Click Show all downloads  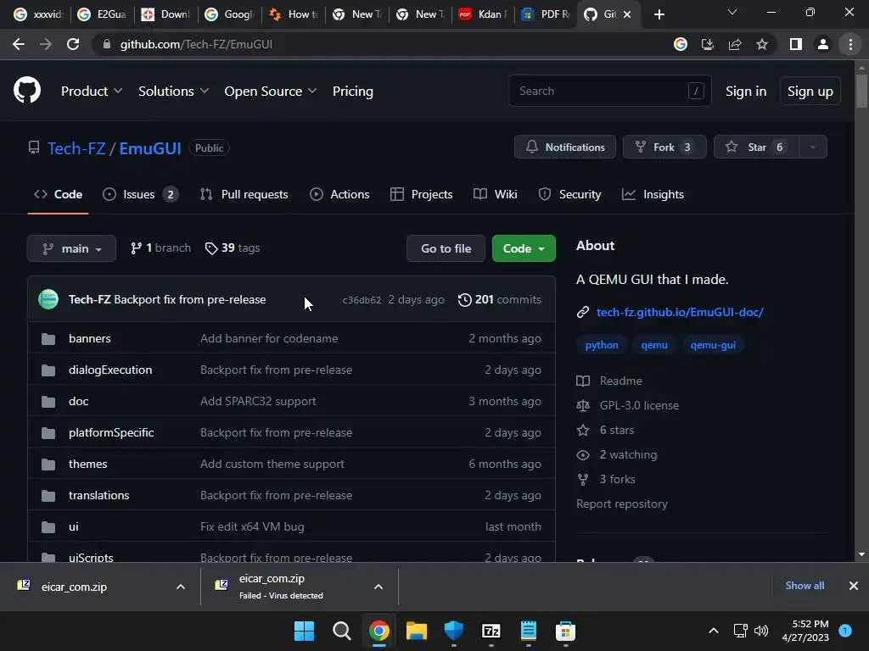(805, 586)
